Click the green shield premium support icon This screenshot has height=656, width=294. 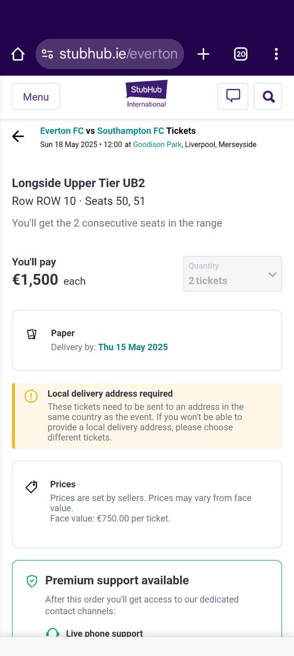pos(32,581)
